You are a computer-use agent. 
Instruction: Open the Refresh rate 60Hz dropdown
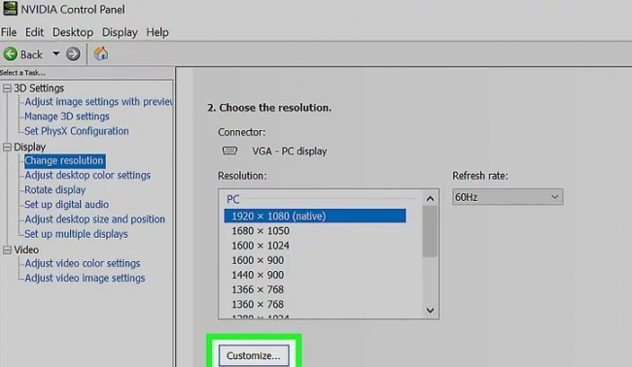point(508,197)
